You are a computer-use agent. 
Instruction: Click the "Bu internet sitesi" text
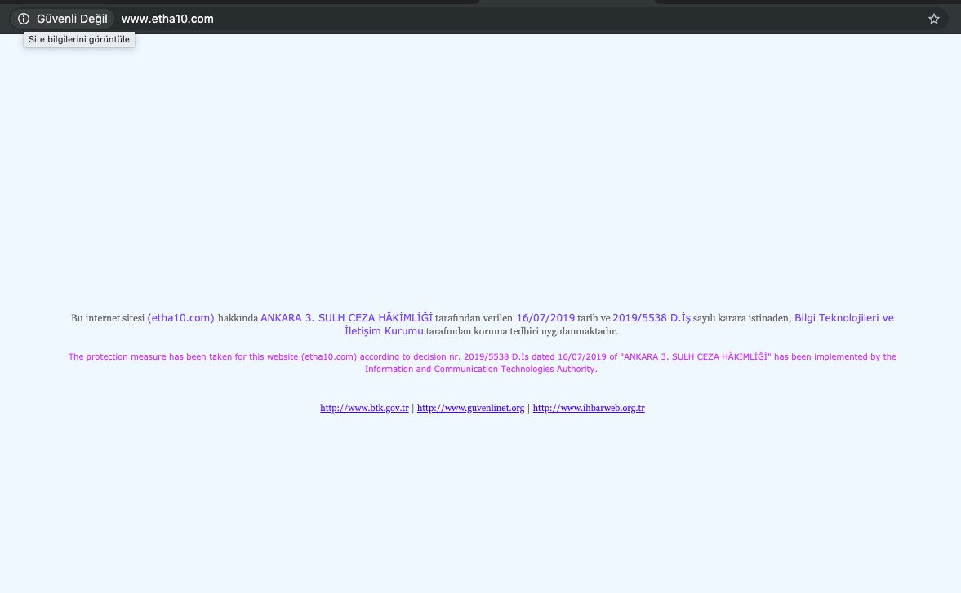108,318
